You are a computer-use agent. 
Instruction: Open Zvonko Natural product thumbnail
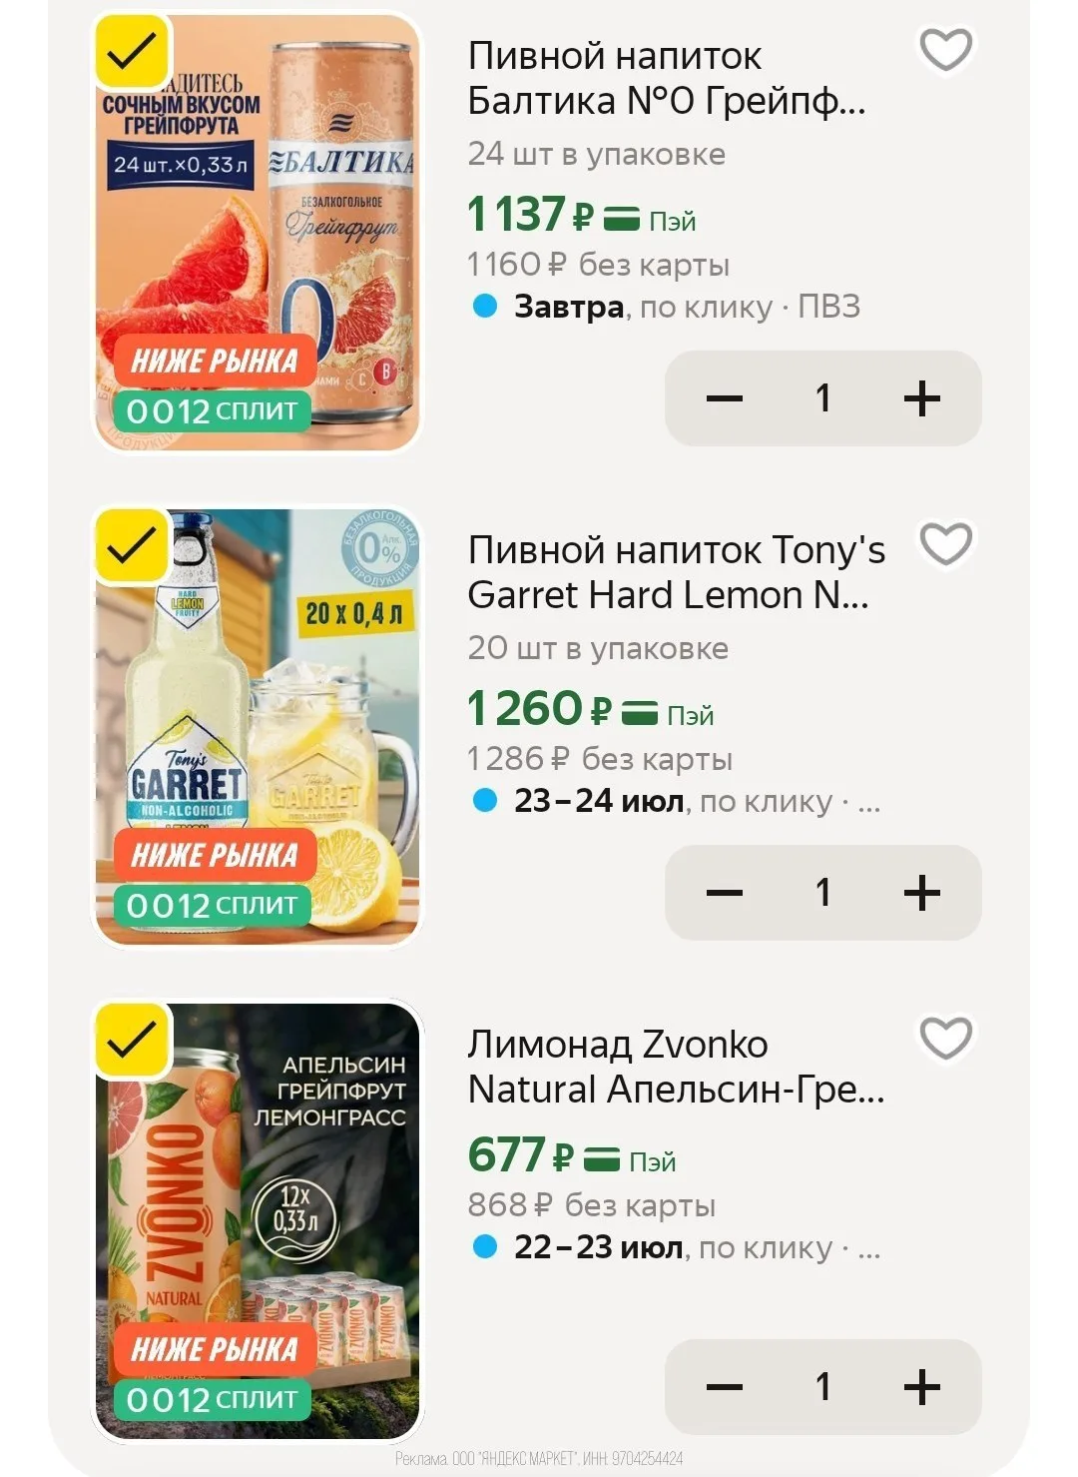tap(258, 1220)
